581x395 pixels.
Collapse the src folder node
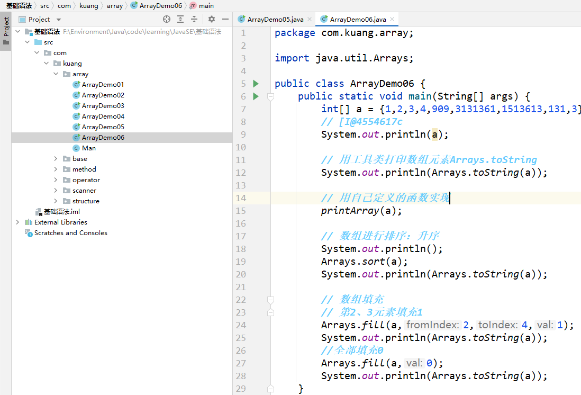tap(27, 42)
